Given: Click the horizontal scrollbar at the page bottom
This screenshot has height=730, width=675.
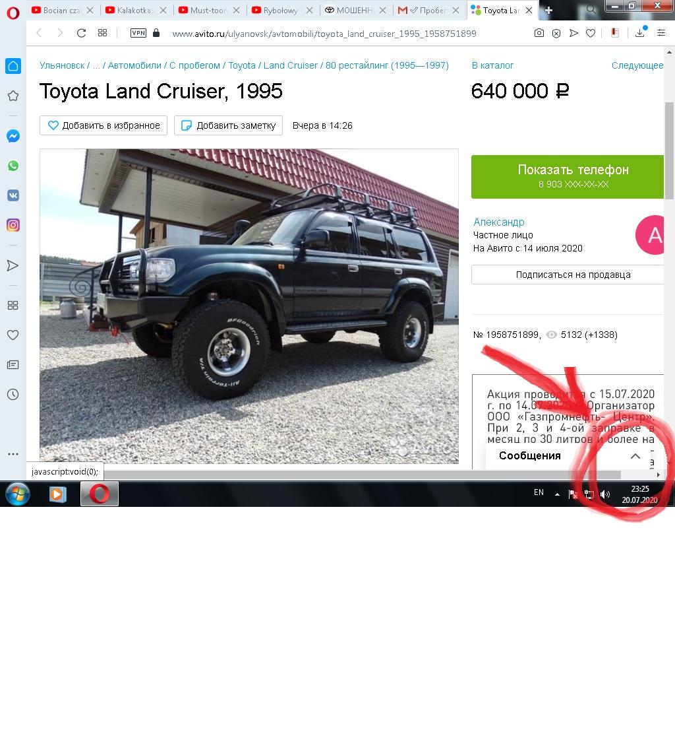Looking at the screenshot, I should (x=362, y=475).
